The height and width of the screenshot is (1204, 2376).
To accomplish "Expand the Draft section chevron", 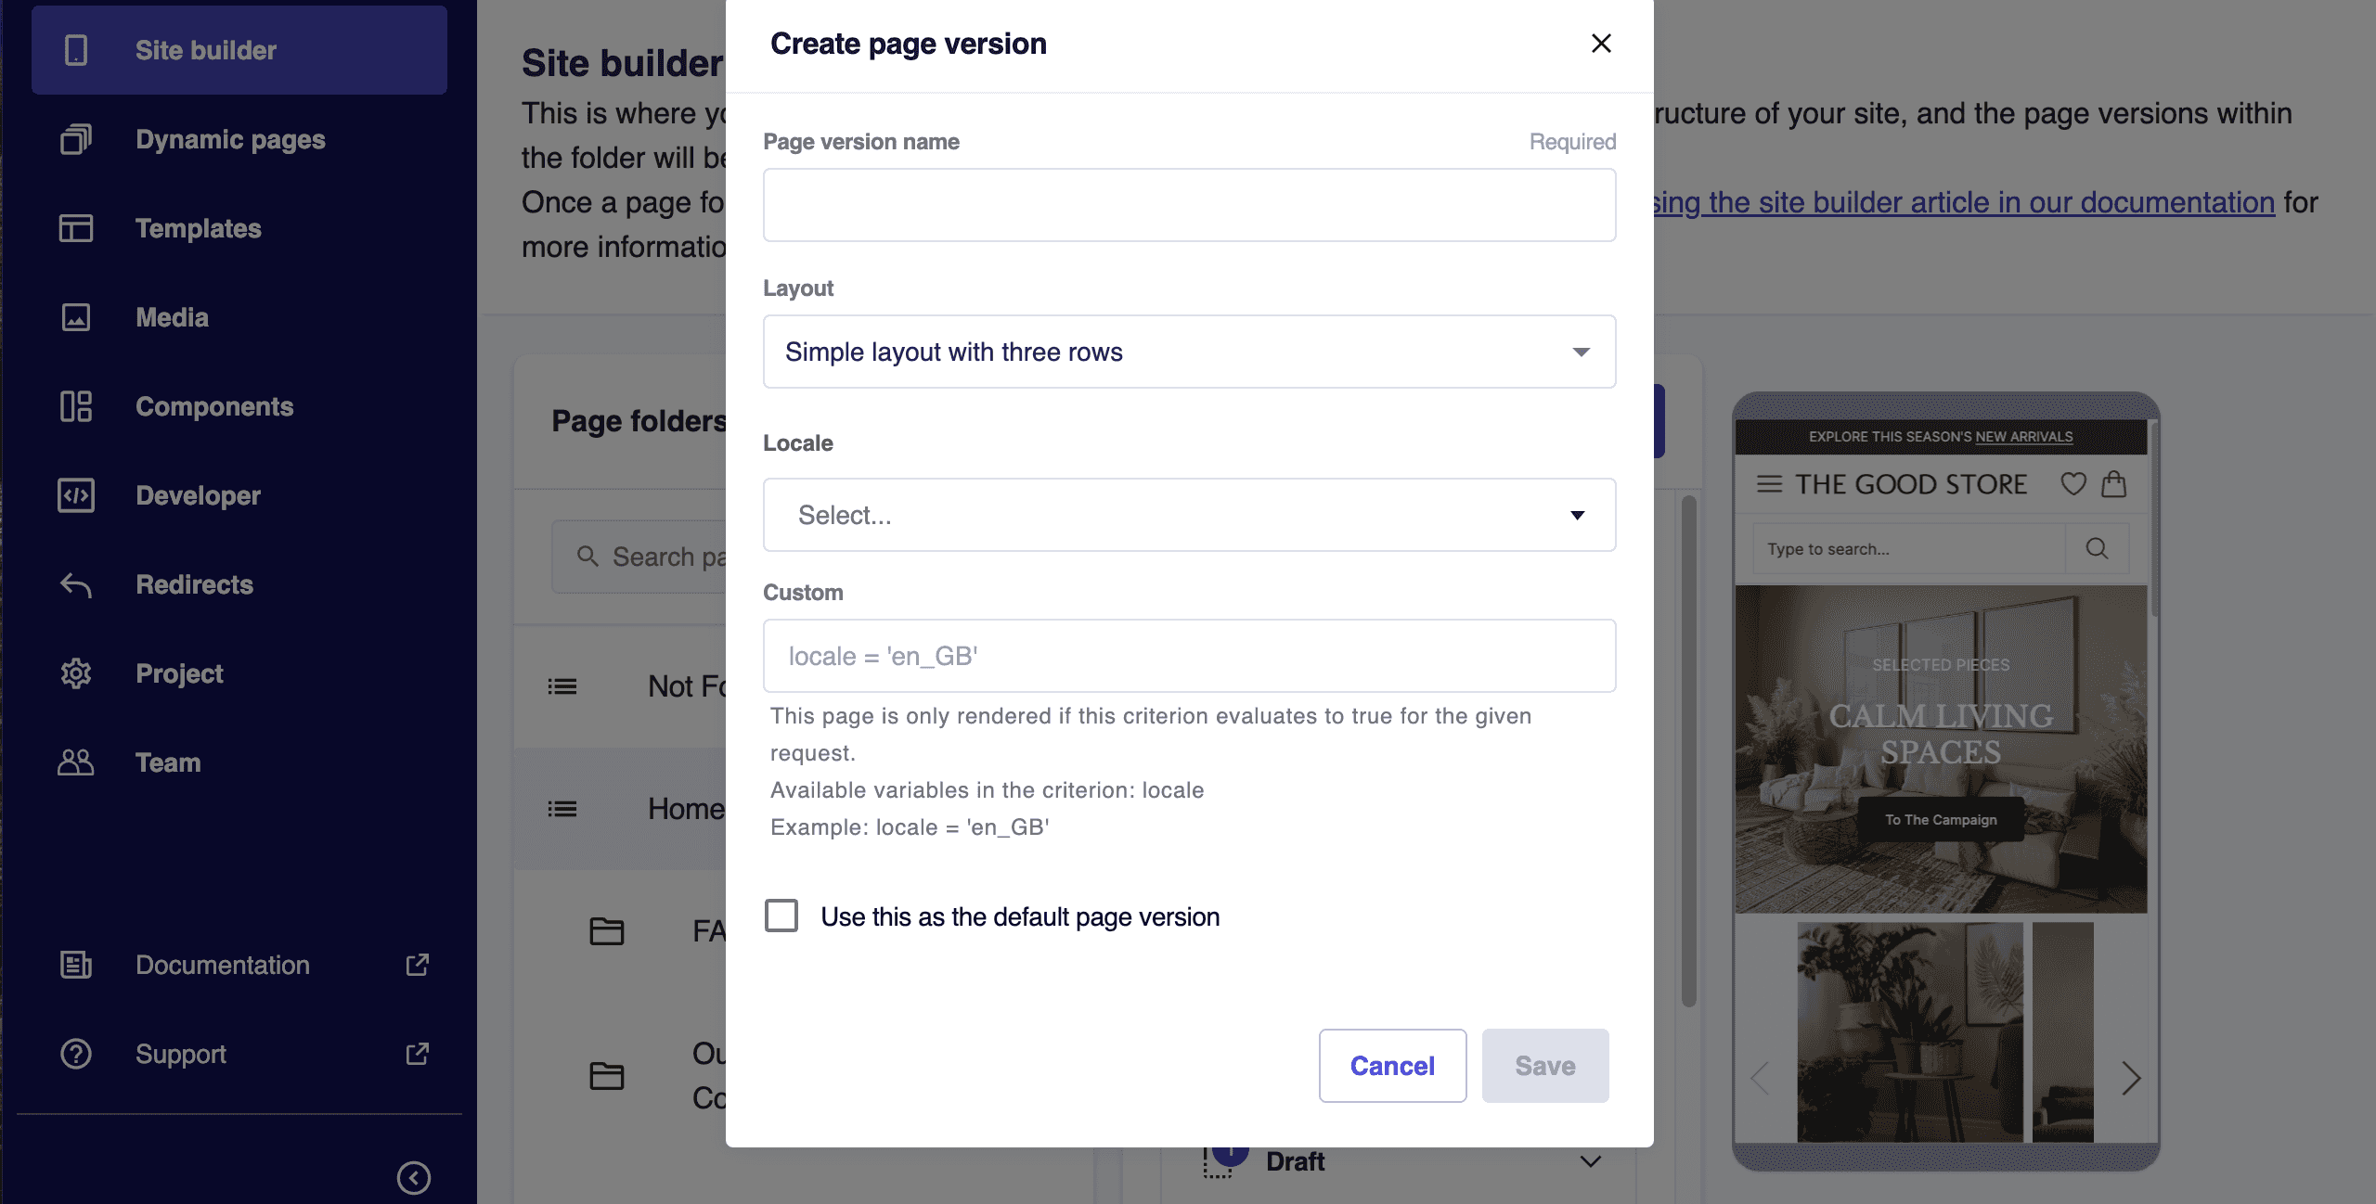I will tap(1591, 1161).
